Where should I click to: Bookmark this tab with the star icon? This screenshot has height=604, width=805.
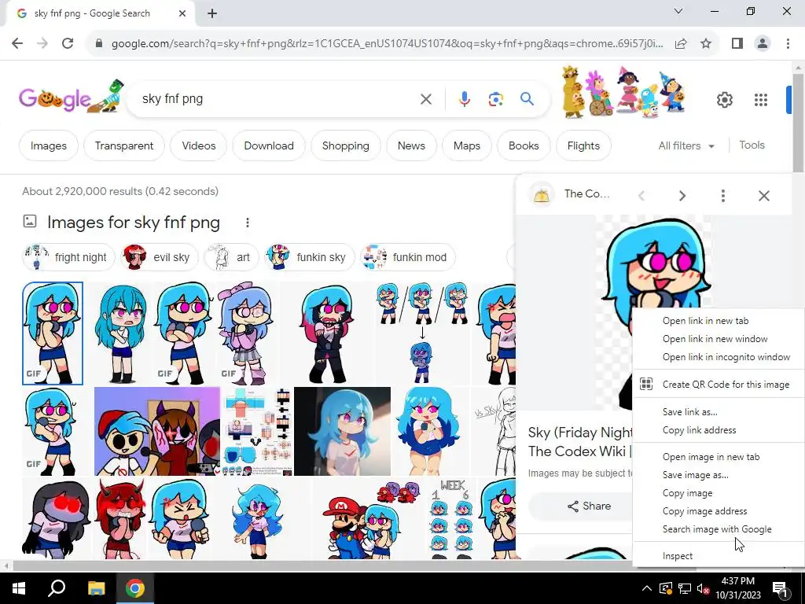[706, 44]
